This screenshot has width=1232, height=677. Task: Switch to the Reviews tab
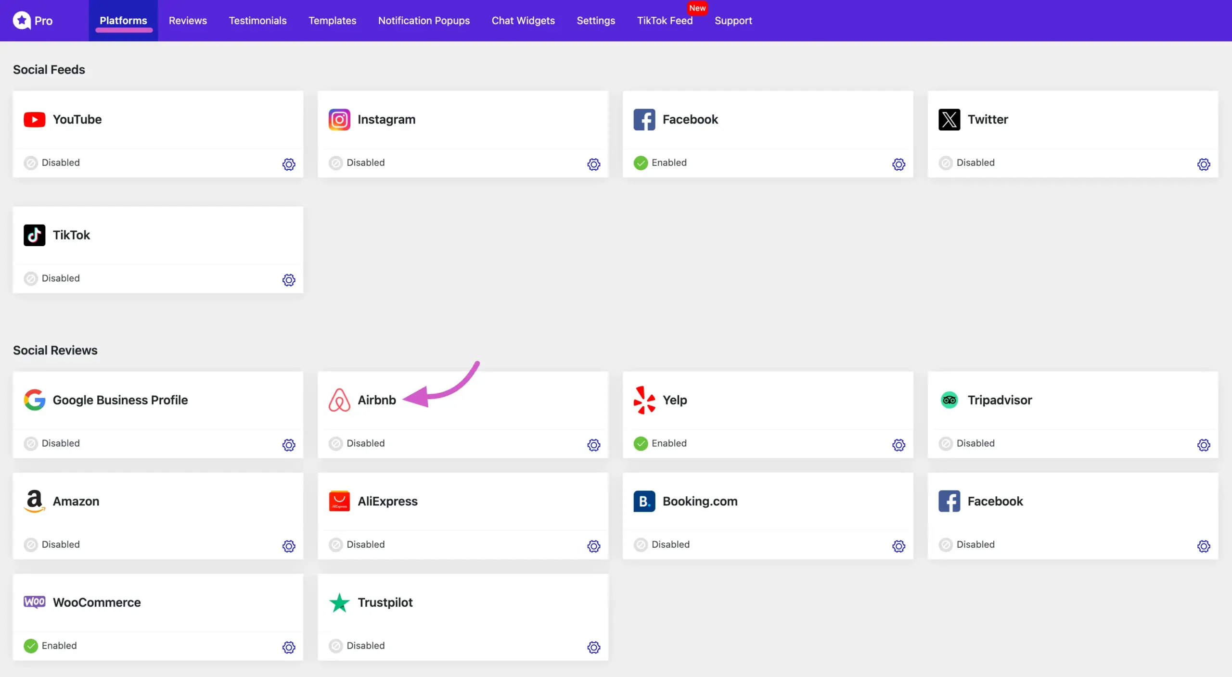coord(188,21)
